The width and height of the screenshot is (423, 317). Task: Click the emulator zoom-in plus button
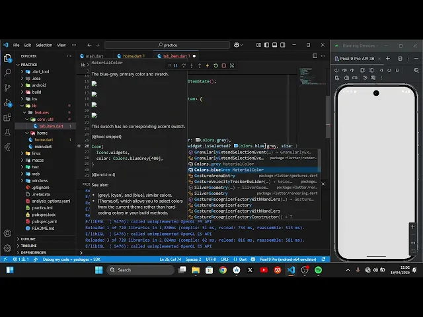tap(412, 227)
